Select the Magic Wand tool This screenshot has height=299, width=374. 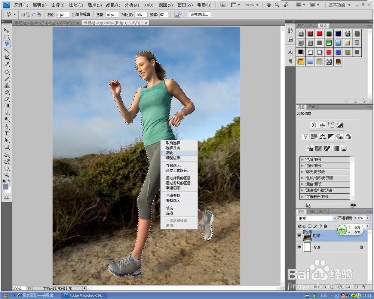click(x=7, y=51)
